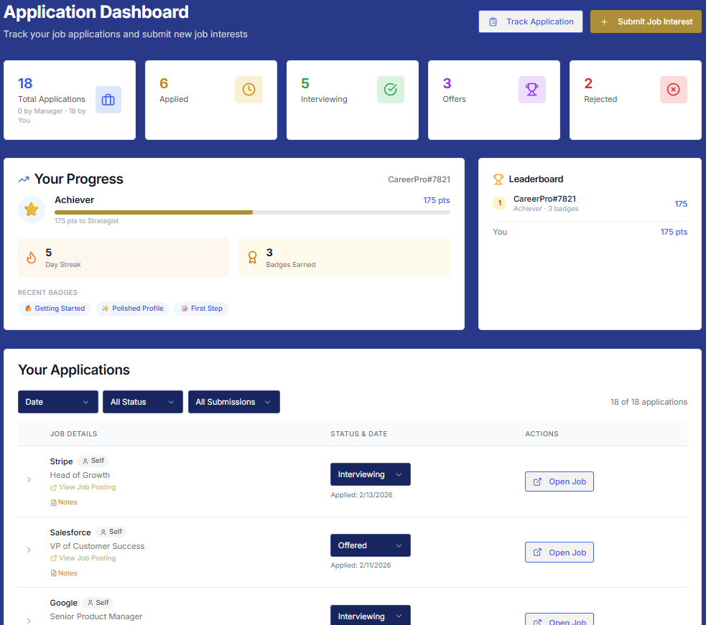Open the All Submissions filter dropdown
Image resolution: width=706 pixels, height=625 pixels.
234,402
